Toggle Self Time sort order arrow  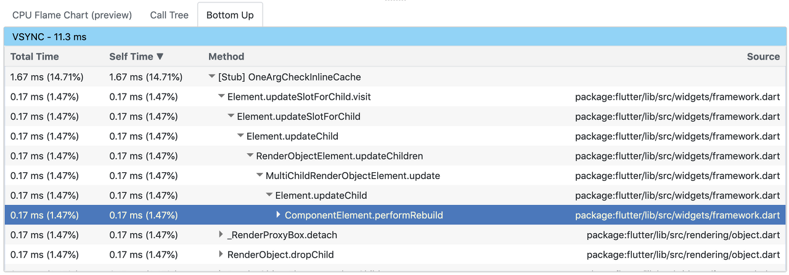160,57
